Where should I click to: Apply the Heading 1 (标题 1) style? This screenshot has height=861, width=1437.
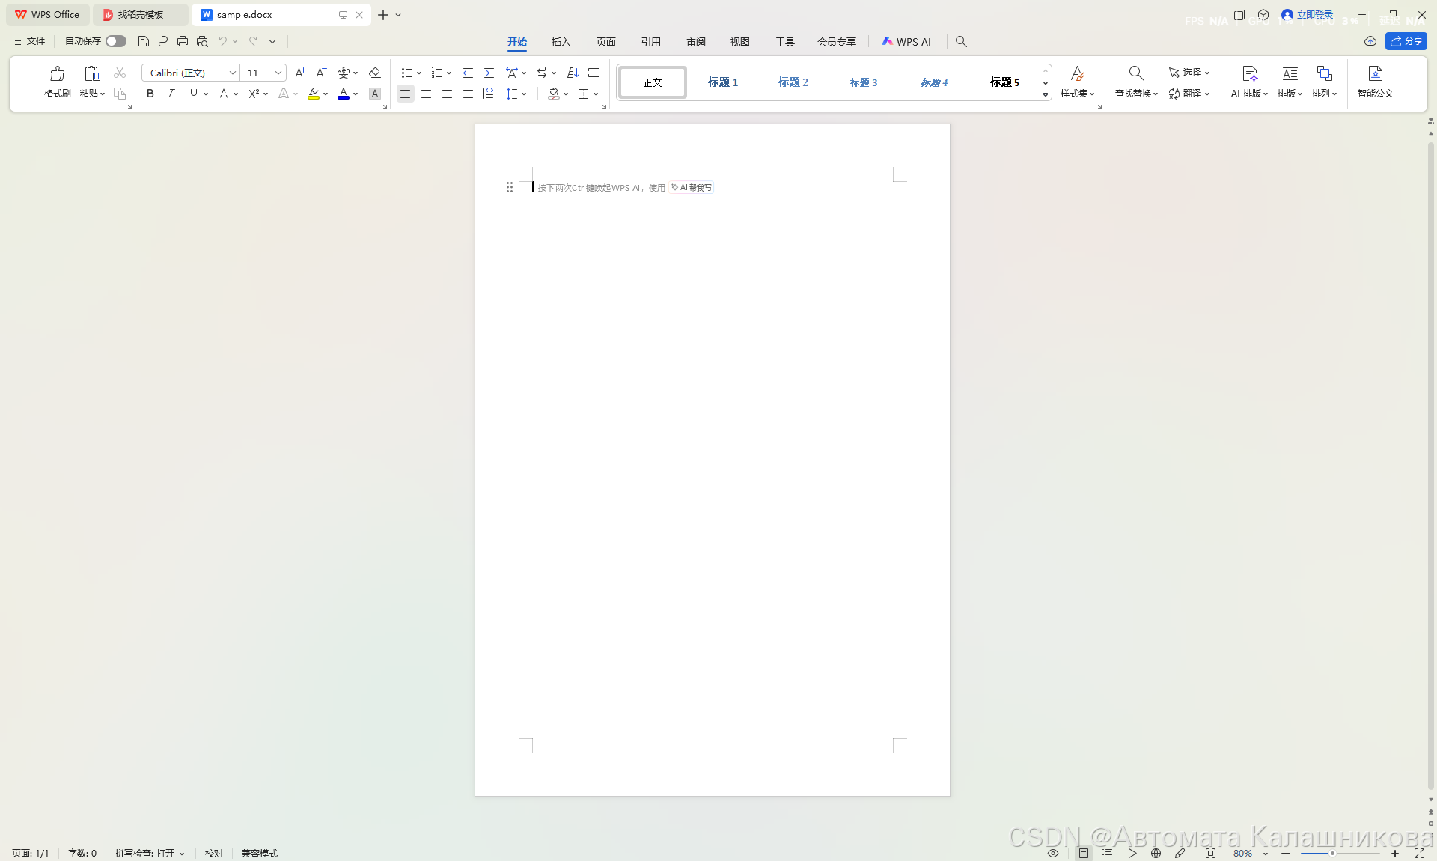722,82
